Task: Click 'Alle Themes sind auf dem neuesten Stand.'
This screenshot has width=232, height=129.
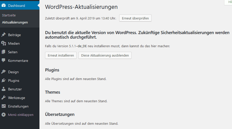Action: click(x=76, y=101)
